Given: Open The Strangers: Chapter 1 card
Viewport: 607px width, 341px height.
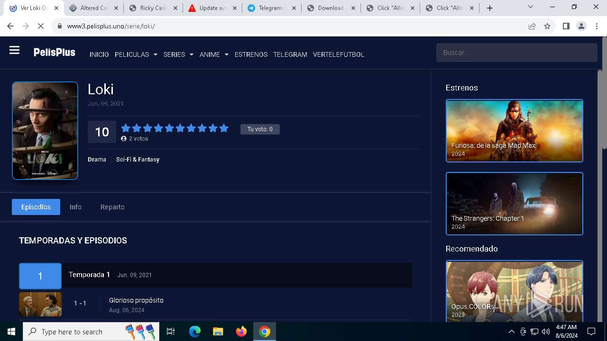Looking at the screenshot, I should (515, 204).
